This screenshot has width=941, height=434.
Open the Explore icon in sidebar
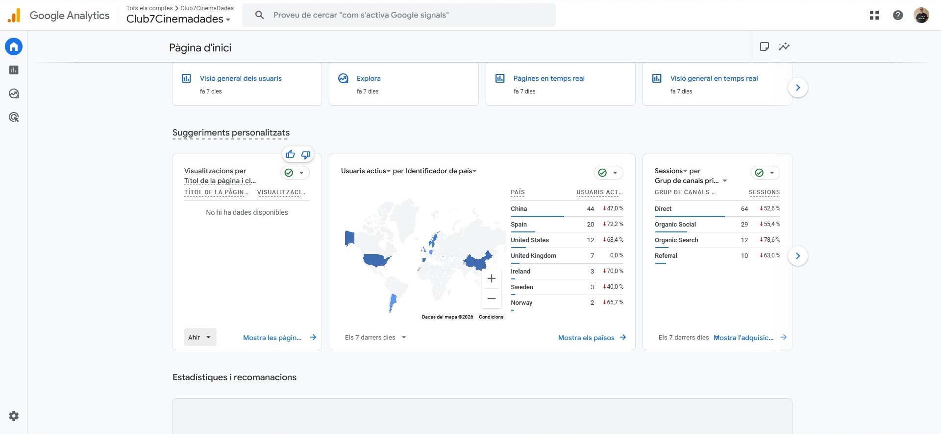tap(14, 94)
